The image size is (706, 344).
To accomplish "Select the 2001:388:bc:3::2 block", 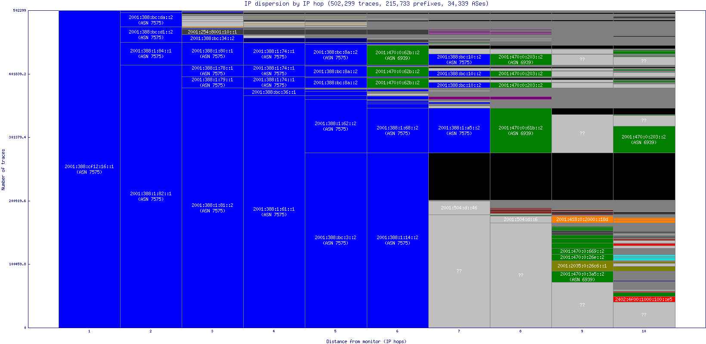I will (x=336, y=240).
